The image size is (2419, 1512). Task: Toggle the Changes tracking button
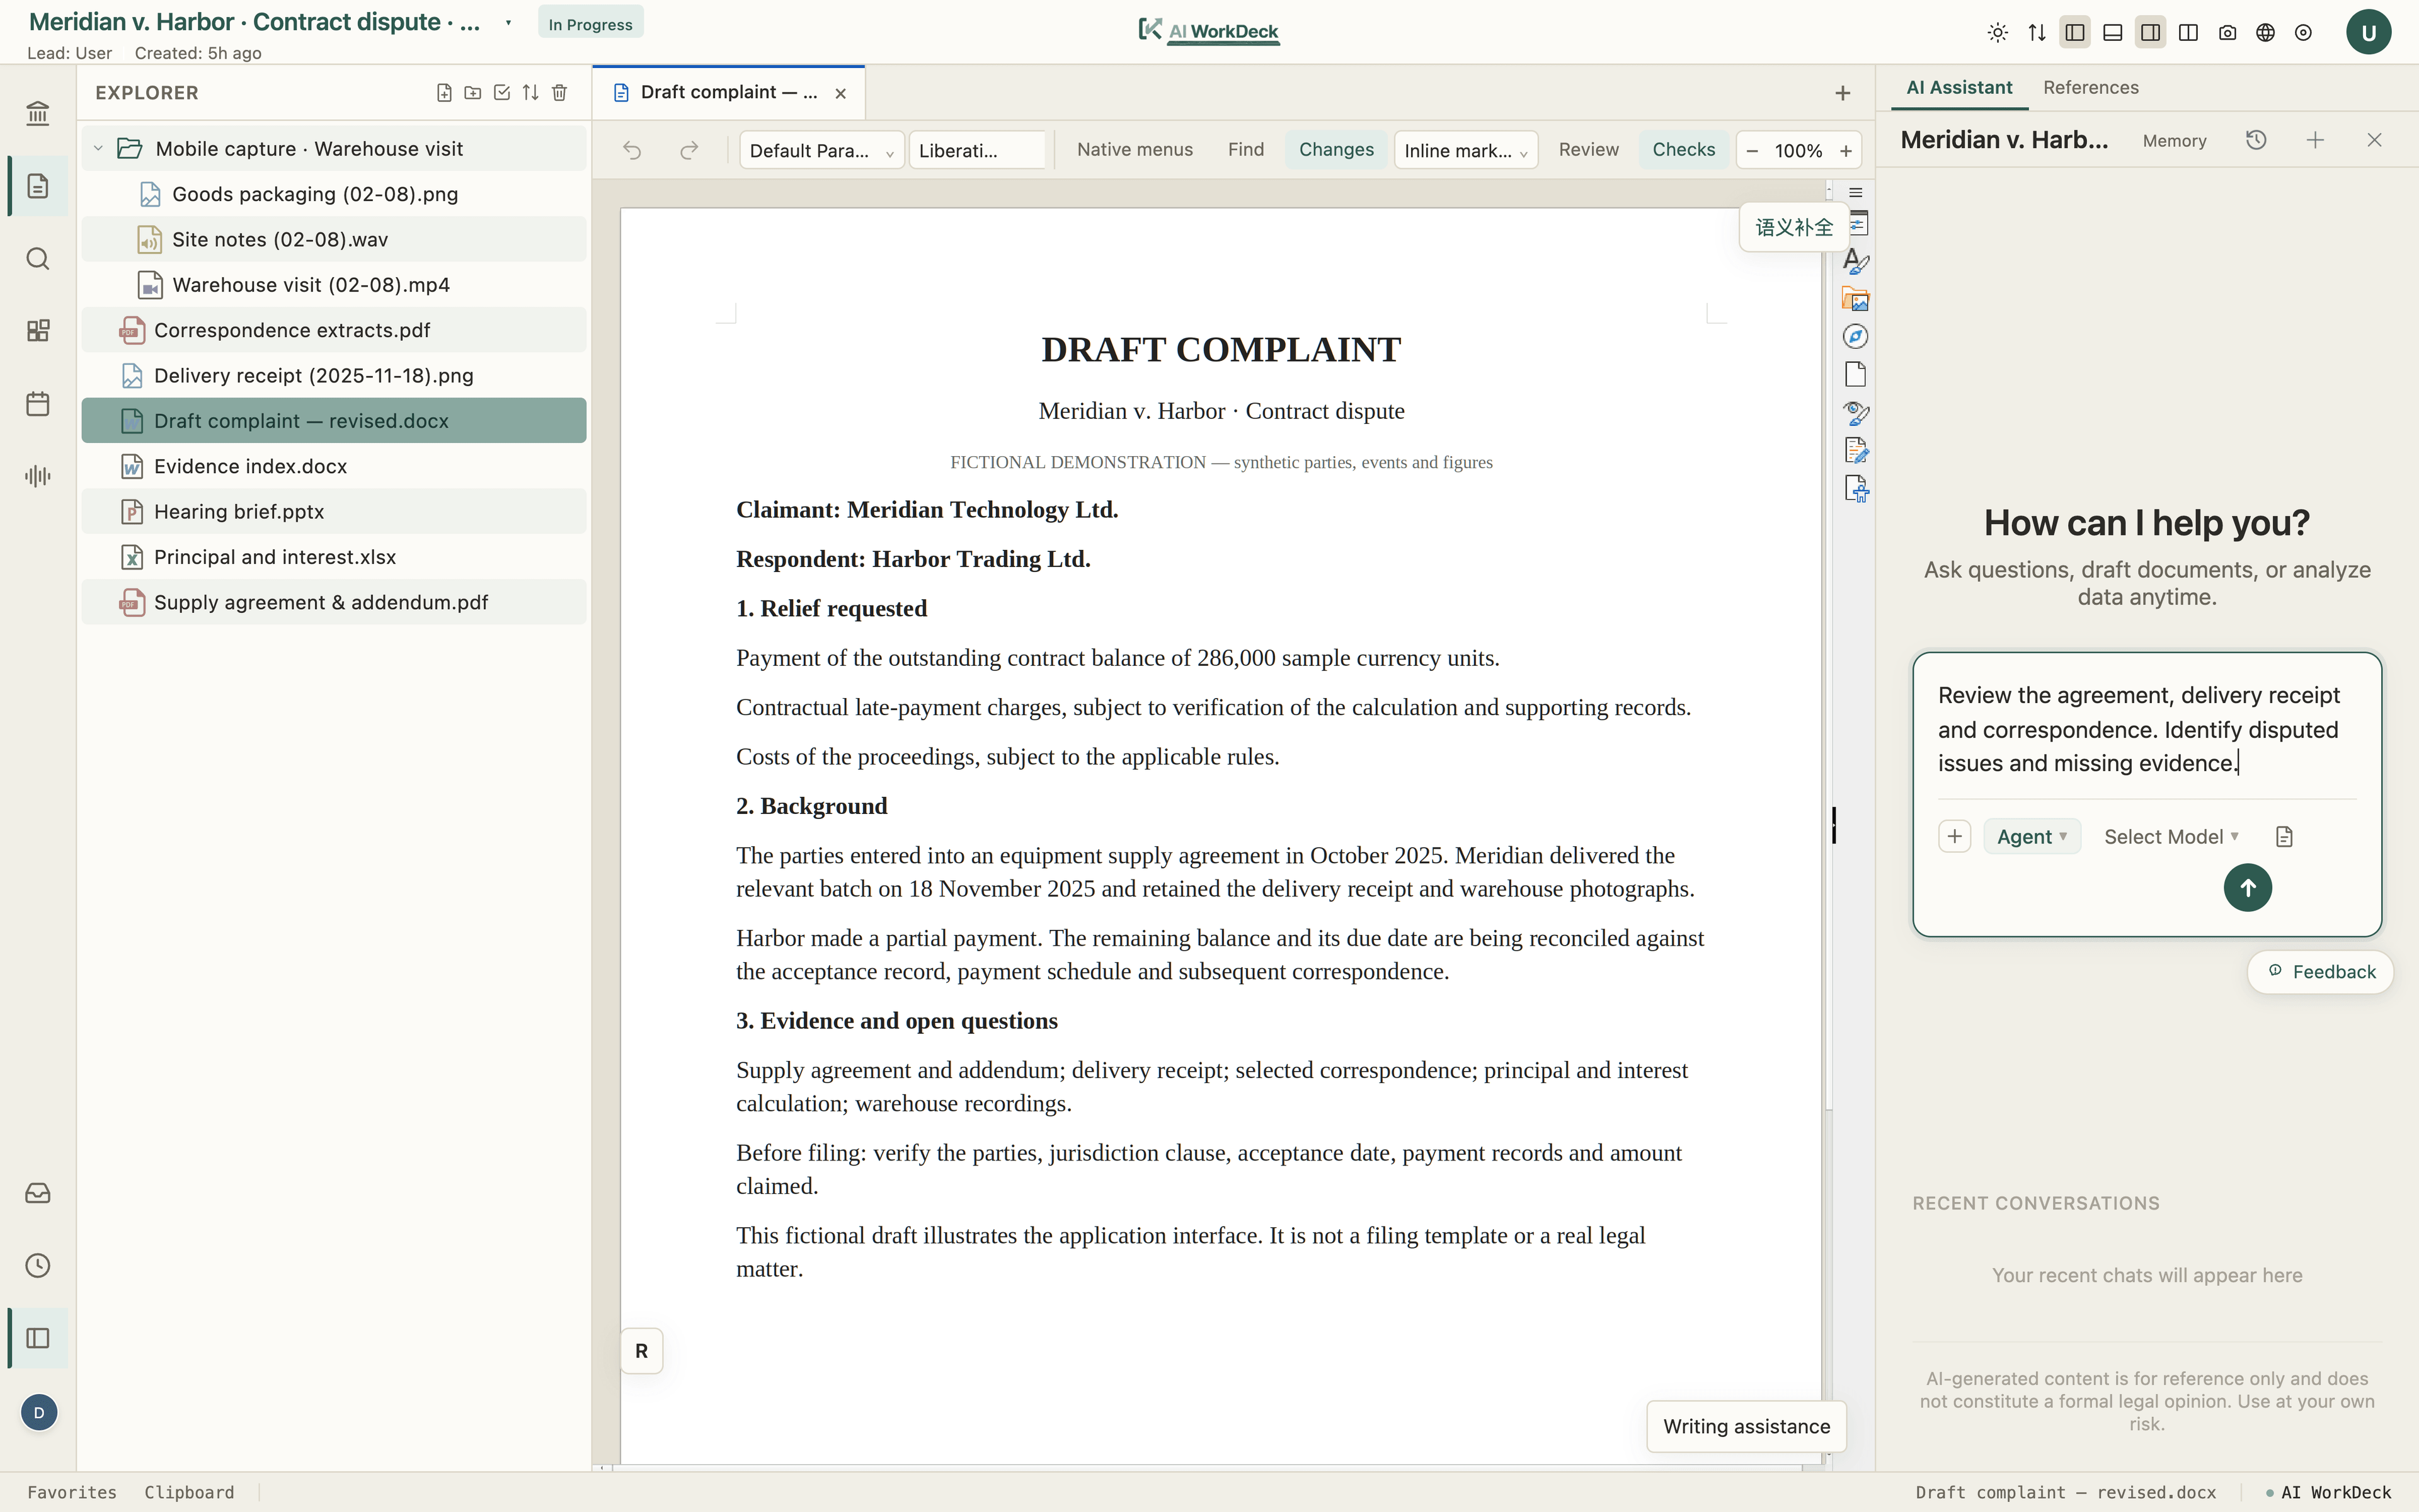[1337, 150]
